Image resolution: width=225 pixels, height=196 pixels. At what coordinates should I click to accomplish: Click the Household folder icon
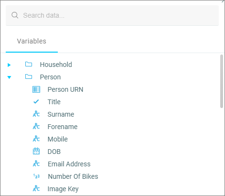[29, 64]
